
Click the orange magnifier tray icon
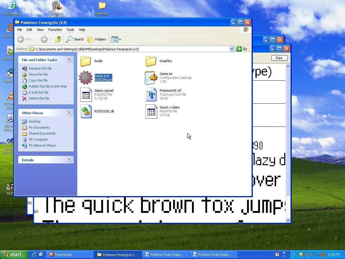pyautogui.click(x=323, y=255)
